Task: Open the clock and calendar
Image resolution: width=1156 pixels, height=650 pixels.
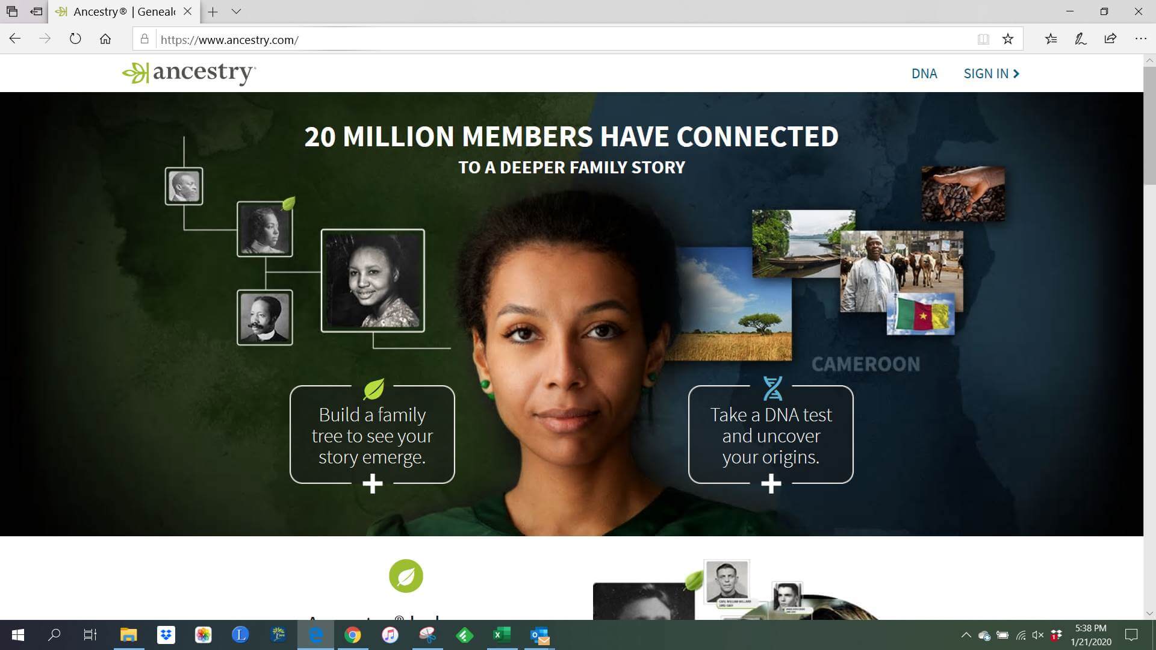Action: click(x=1090, y=635)
